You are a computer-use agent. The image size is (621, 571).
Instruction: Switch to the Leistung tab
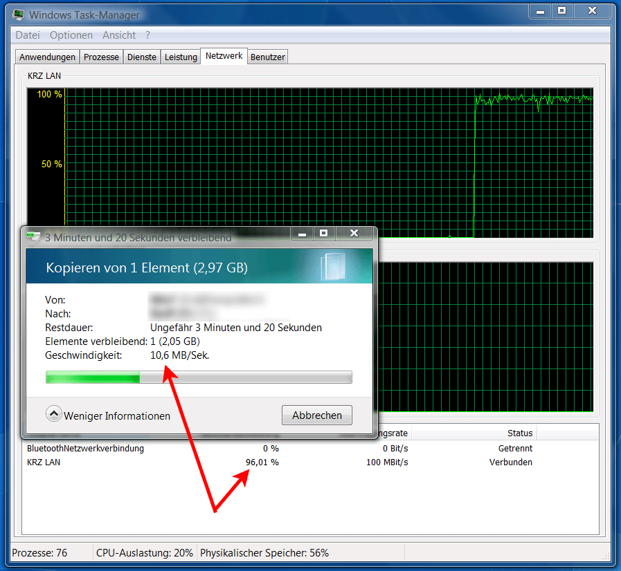[x=181, y=57]
